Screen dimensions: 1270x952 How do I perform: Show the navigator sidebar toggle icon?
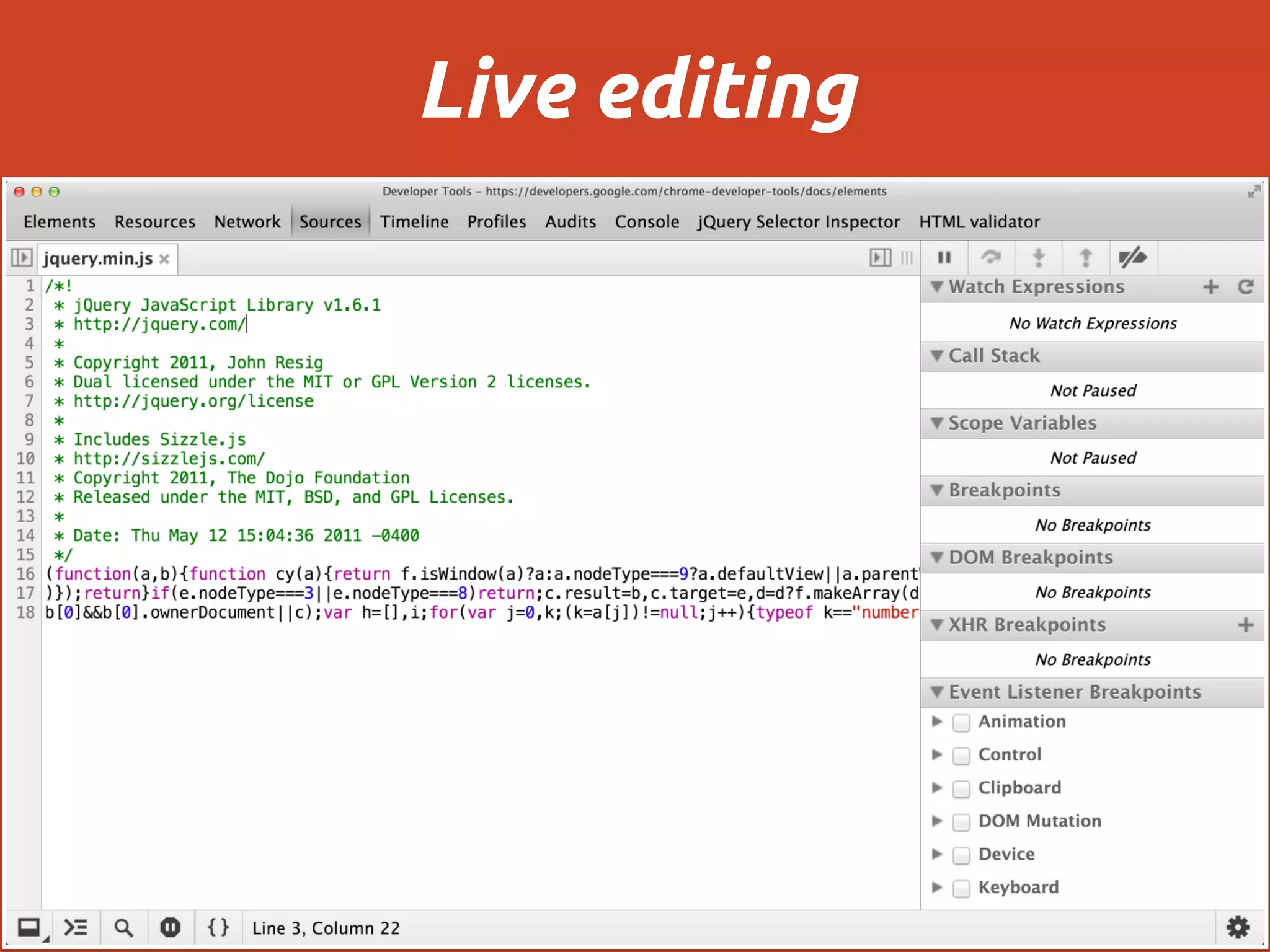pyautogui.click(x=21, y=257)
